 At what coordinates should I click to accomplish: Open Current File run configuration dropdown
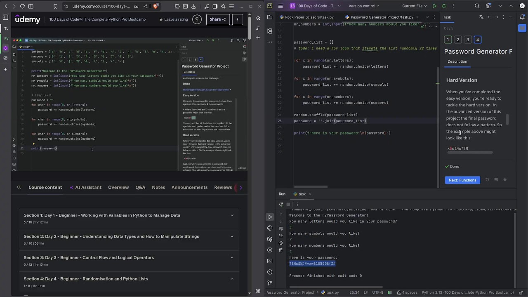click(414, 6)
